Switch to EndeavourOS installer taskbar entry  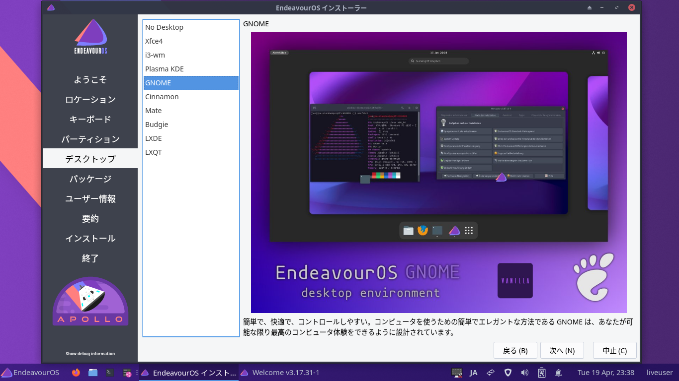[x=188, y=373]
